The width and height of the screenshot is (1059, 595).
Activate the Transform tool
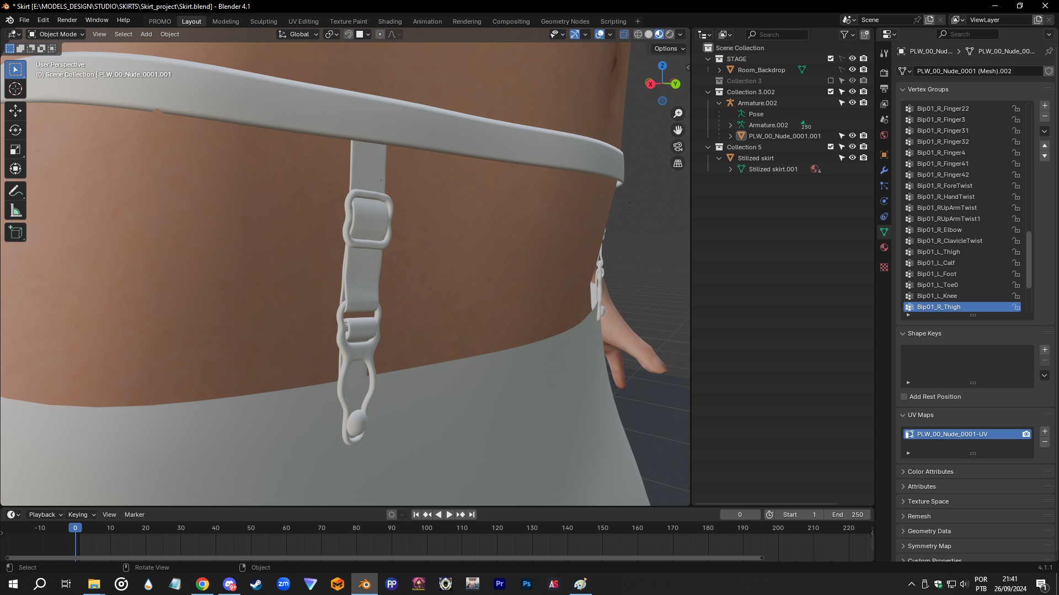click(x=15, y=169)
